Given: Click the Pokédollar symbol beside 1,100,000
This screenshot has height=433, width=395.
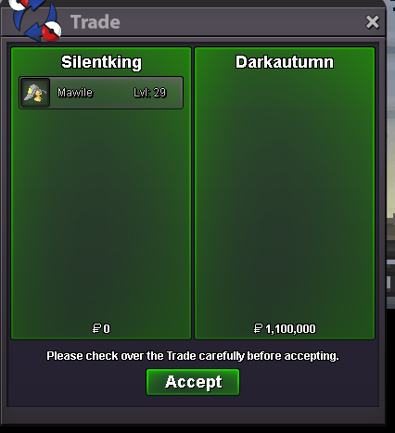Looking at the screenshot, I should tap(258, 328).
